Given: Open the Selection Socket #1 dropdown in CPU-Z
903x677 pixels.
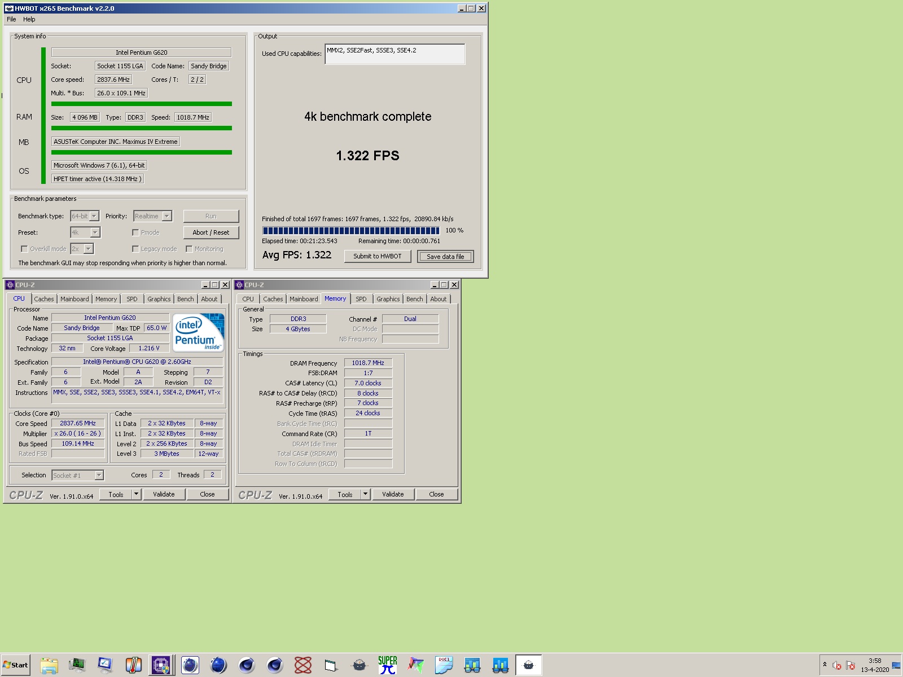Looking at the screenshot, I should click(78, 475).
